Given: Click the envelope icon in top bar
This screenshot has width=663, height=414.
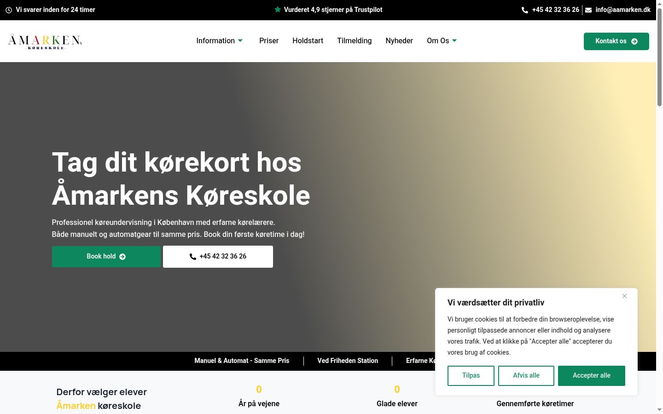Looking at the screenshot, I should tap(588, 10).
